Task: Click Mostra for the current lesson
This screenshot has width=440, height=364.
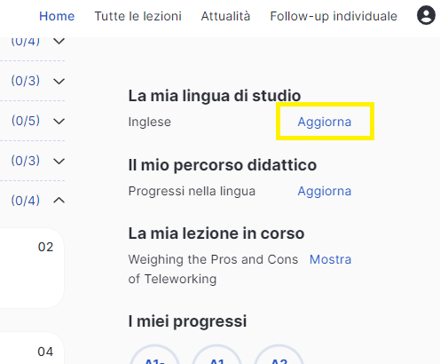Action: click(330, 259)
